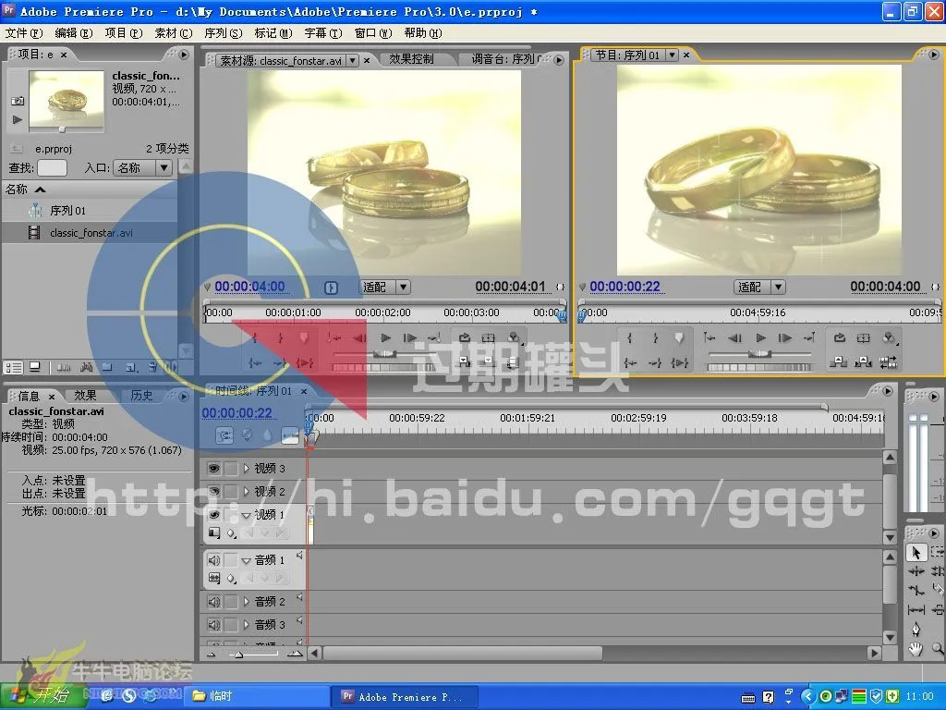Collapse the 视频 1 track
Viewport: 946px width, 710px height.
click(x=246, y=514)
